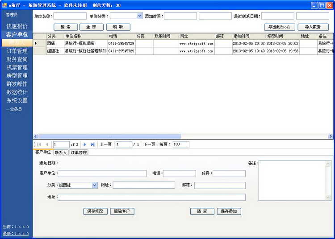Viewport: 335px width, 239px height.
Task: Click 保存添加 button
Action: 229,211
